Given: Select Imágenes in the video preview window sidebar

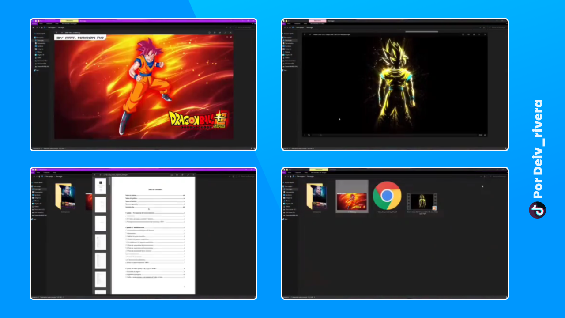Looking at the screenshot, I should pos(287,49).
